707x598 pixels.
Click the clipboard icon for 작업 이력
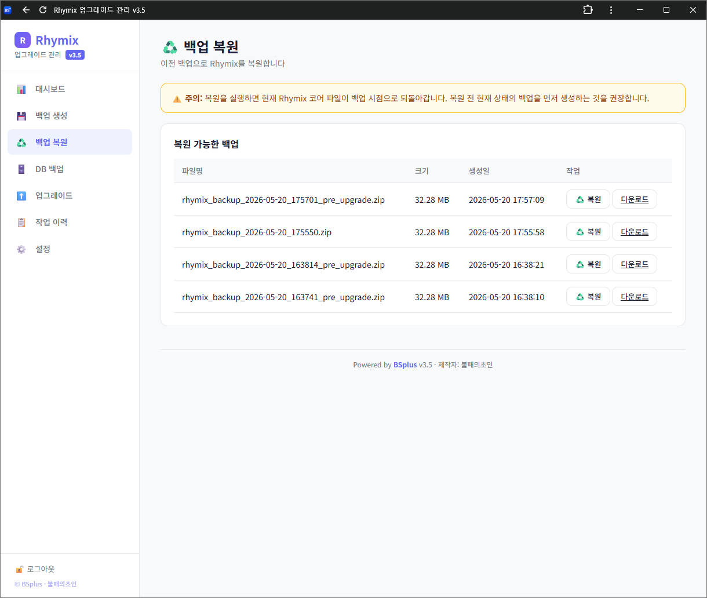click(21, 223)
